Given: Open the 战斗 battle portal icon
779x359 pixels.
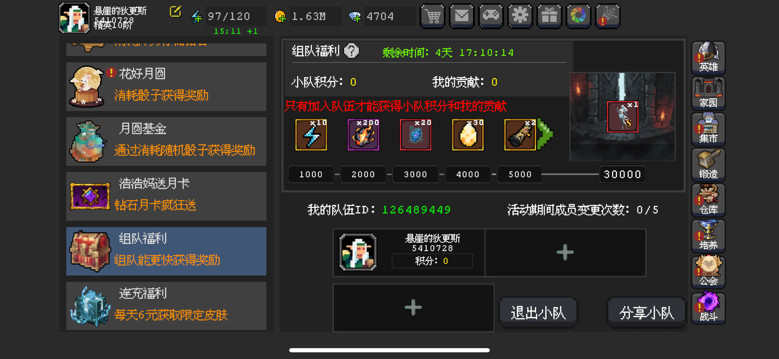Looking at the screenshot, I should tap(708, 307).
